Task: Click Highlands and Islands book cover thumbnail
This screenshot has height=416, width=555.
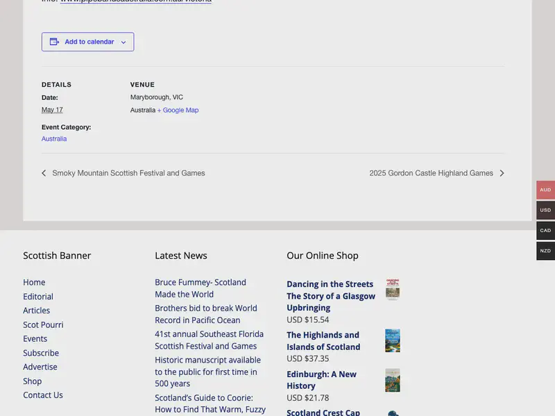Action: point(393,340)
